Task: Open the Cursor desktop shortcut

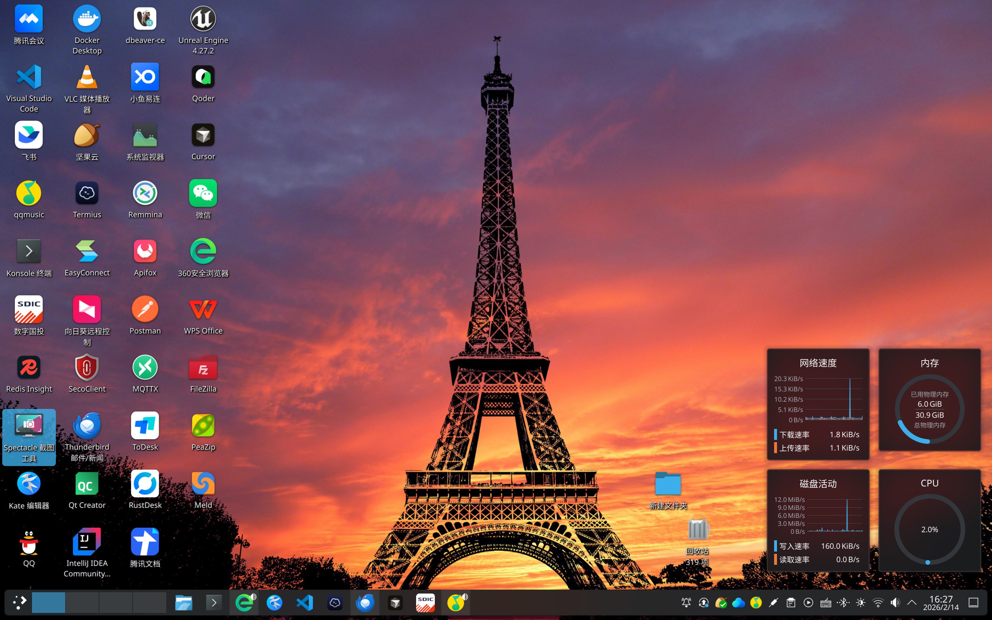Action: [x=203, y=141]
